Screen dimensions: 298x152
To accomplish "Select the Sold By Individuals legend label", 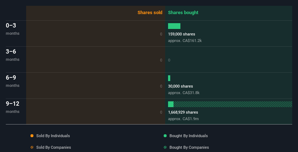I will pos(53,136).
